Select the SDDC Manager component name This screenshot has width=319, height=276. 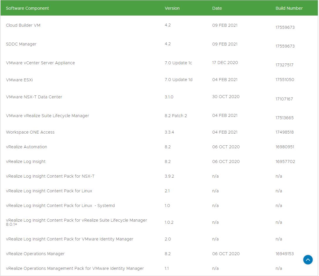pos(21,44)
